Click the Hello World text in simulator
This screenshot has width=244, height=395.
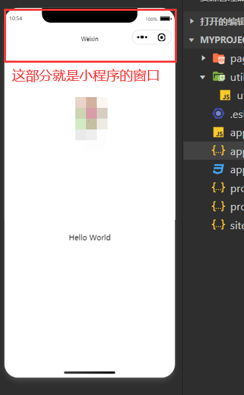click(89, 237)
